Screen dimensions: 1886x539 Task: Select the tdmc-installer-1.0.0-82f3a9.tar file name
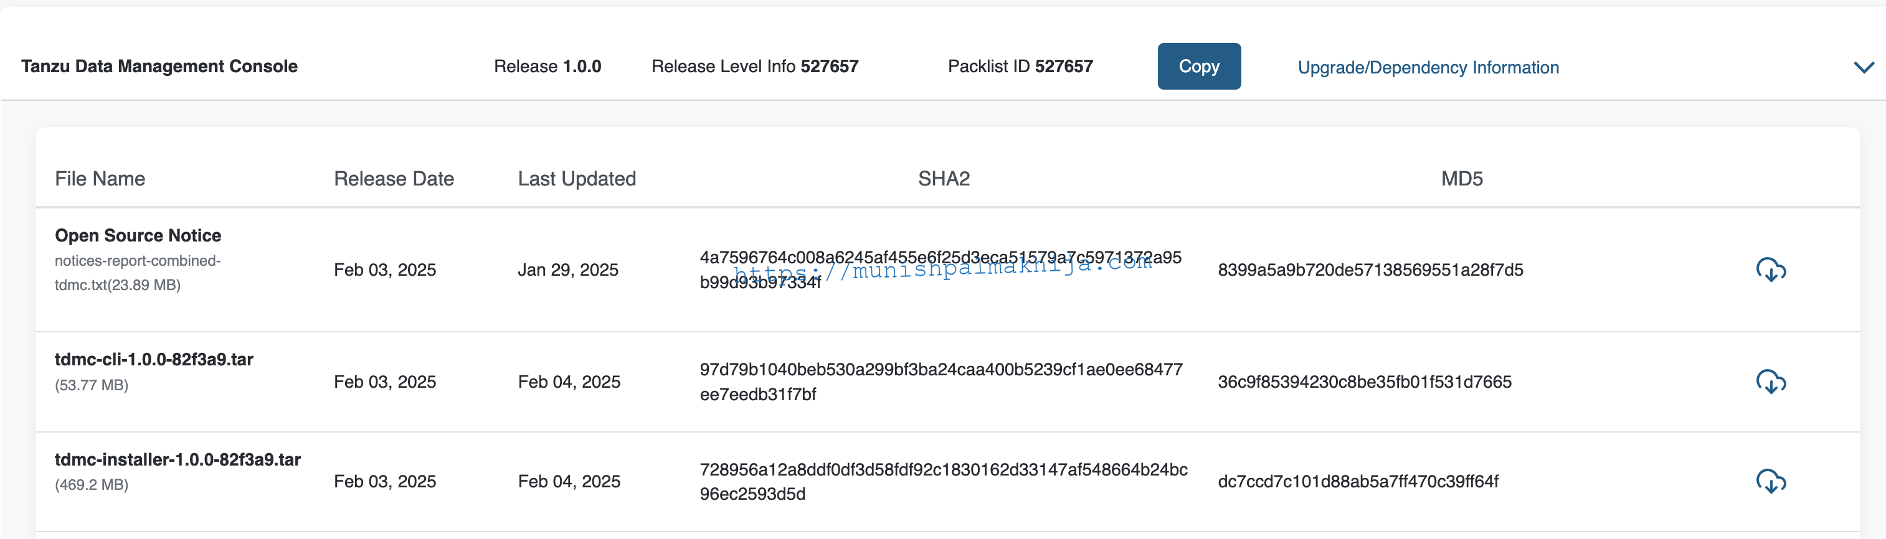point(178,459)
